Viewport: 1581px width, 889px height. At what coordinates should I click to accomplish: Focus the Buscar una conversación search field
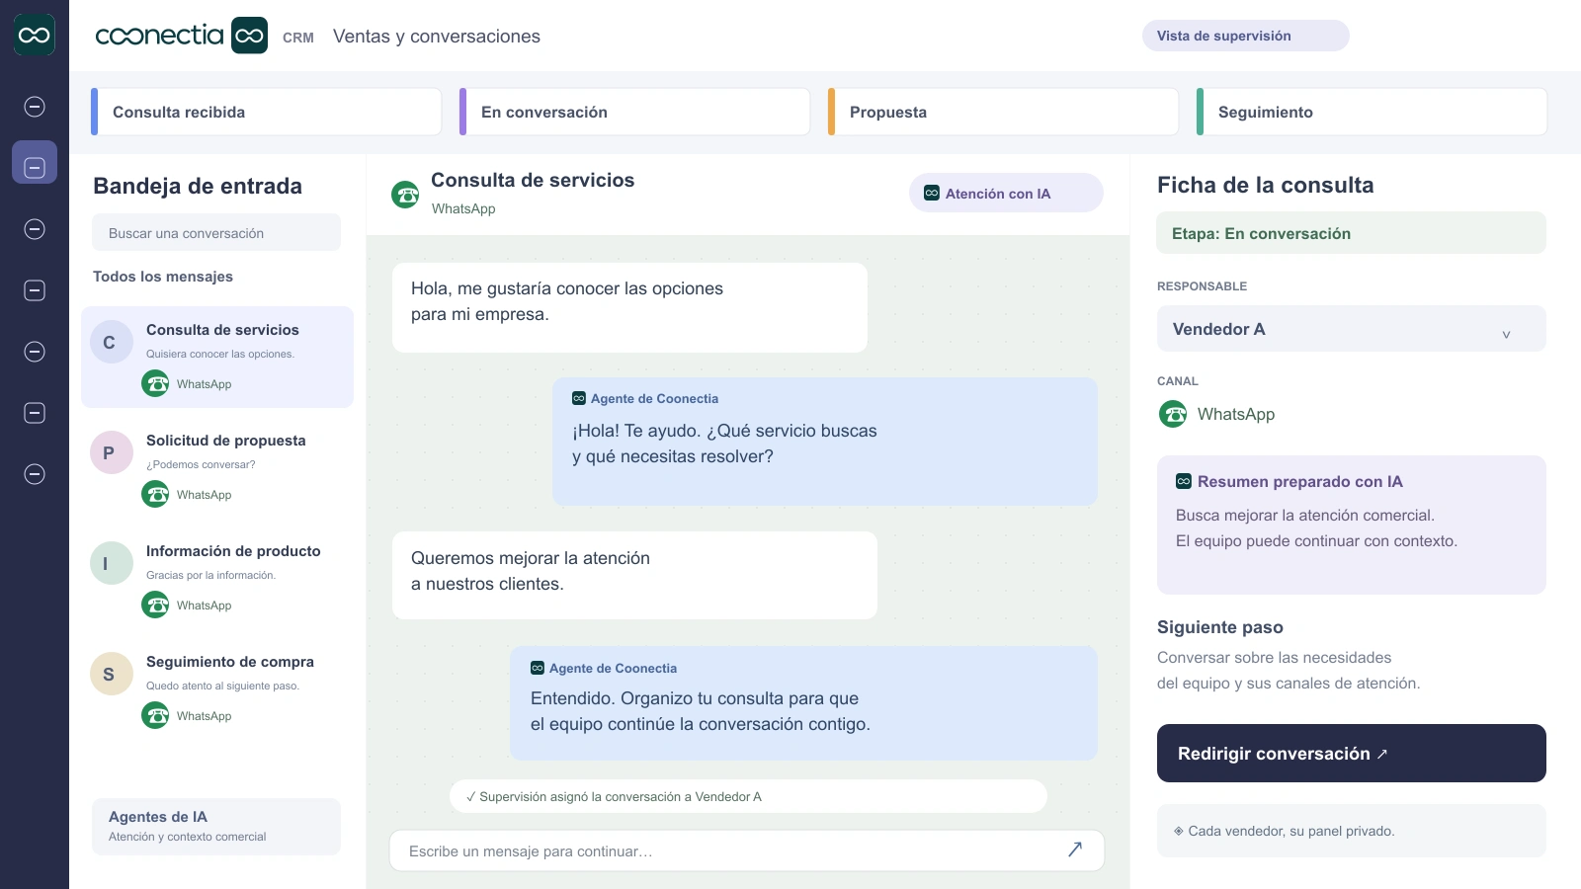pyautogui.click(x=216, y=233)
